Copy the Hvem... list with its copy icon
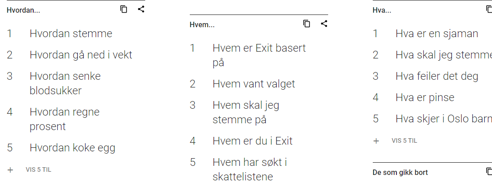This screenshot has width=492, height=184. click(307, 24)
